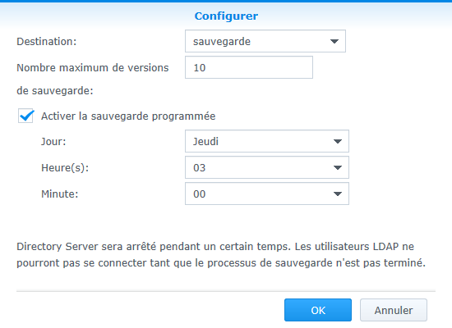Confirm settings with the OK button
Screen dimensions: 452x328
coord(318,310)
